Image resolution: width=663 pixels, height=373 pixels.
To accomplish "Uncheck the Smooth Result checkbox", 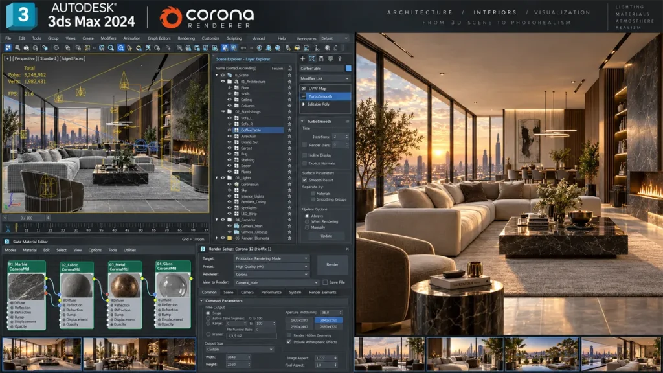I will point(304,180).
